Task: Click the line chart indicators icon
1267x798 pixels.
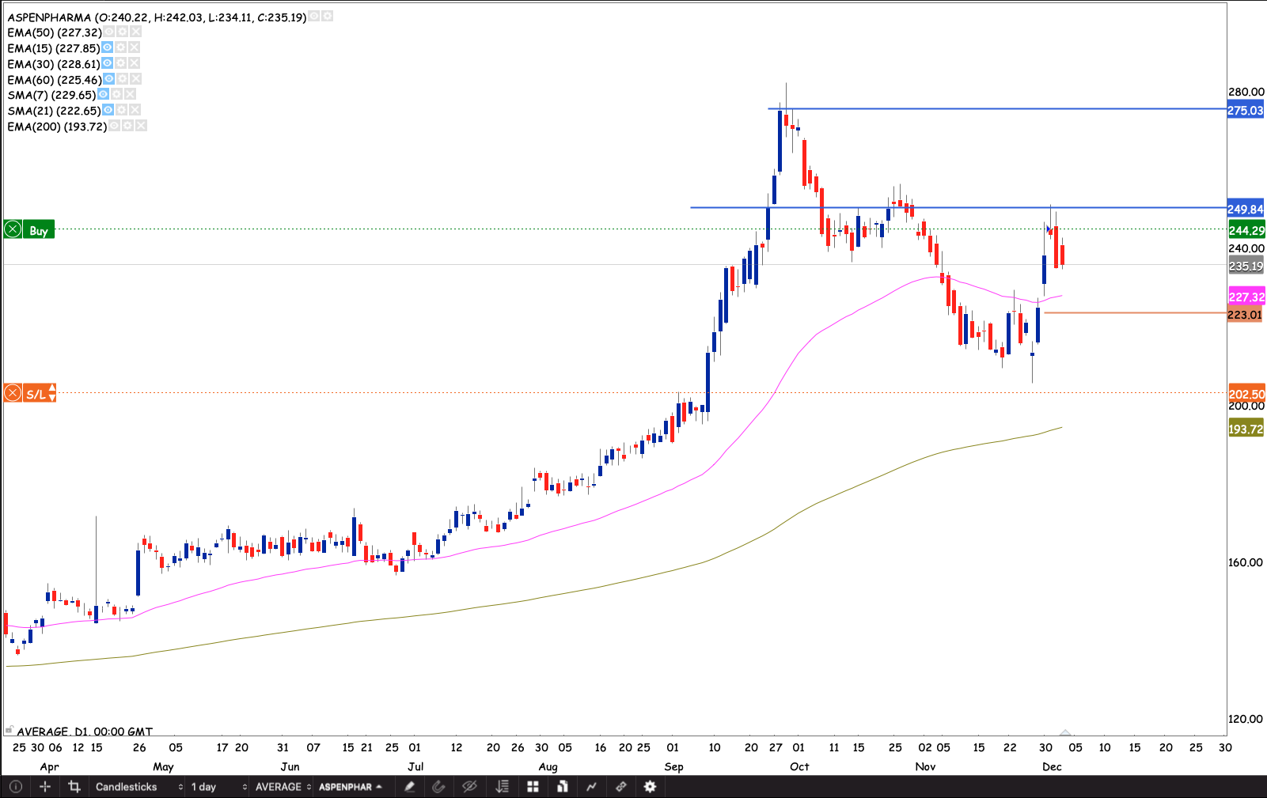Action: (591, 787)
